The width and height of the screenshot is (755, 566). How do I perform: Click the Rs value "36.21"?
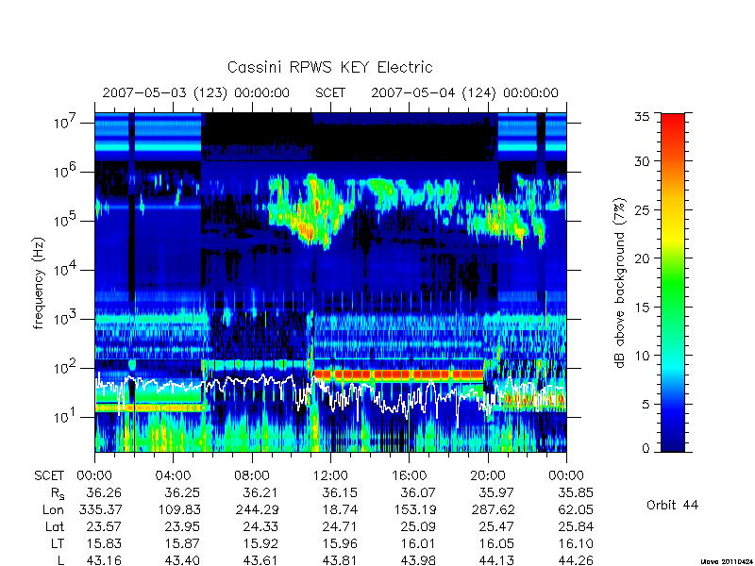click(x=260, y=492)
